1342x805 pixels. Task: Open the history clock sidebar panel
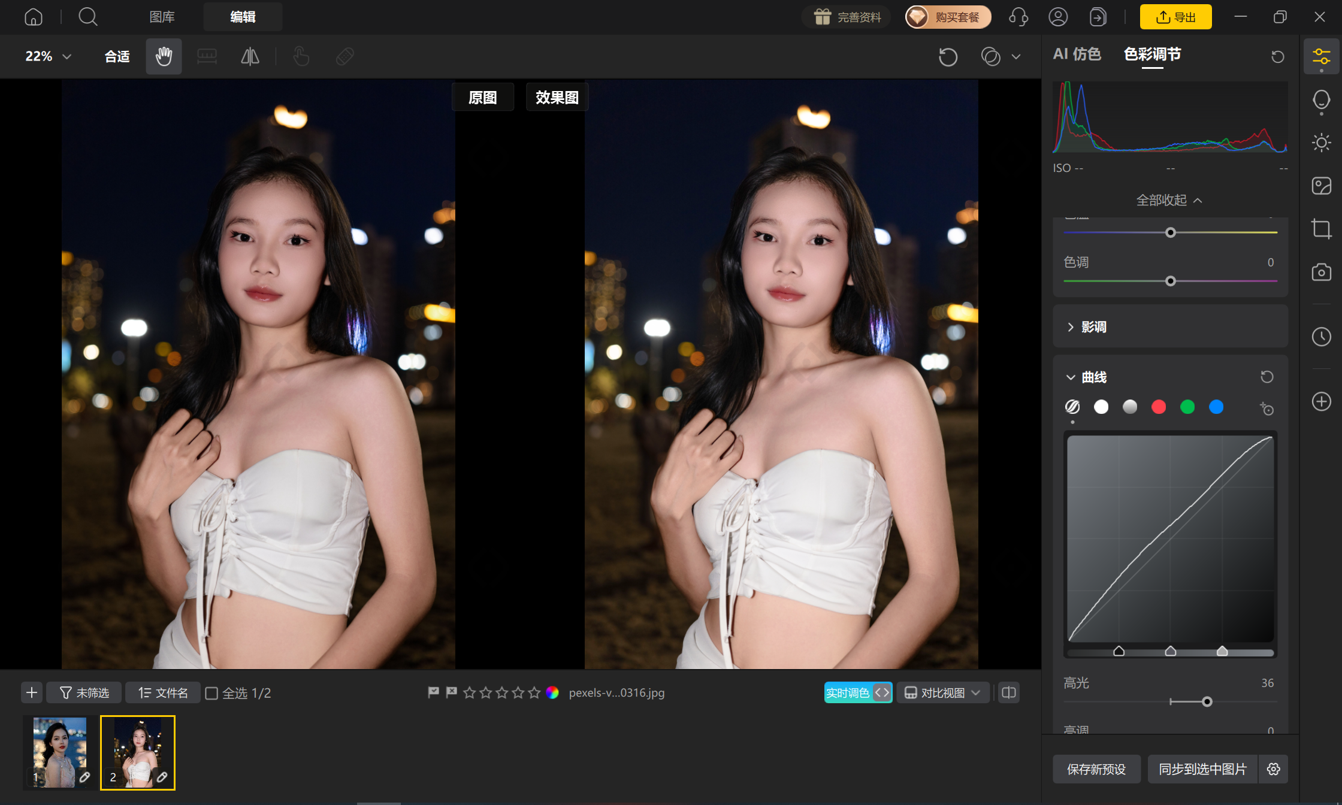tap(1321, 337)
